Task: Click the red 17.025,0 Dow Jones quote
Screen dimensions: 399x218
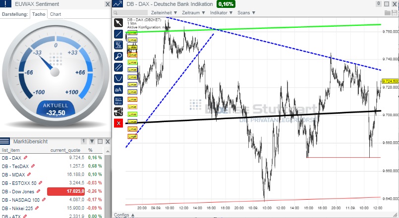Action: tap(66, 191)
